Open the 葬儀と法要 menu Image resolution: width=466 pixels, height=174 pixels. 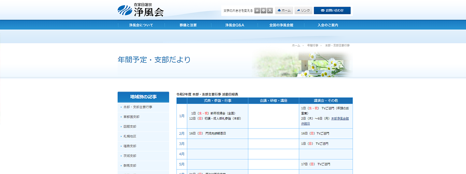188,25
